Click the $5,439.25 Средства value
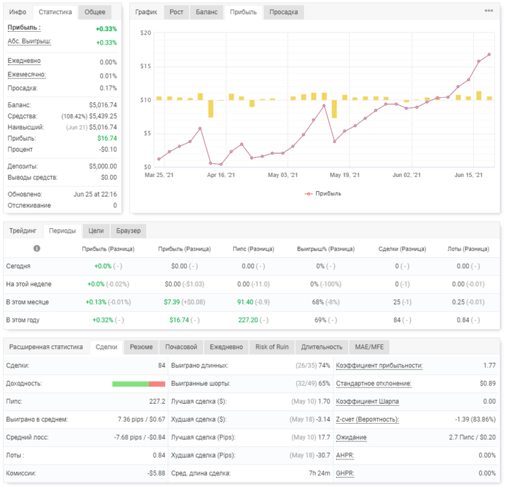Image resolution: width=505 pixels, height=486 pixels. tap(103, 116)
